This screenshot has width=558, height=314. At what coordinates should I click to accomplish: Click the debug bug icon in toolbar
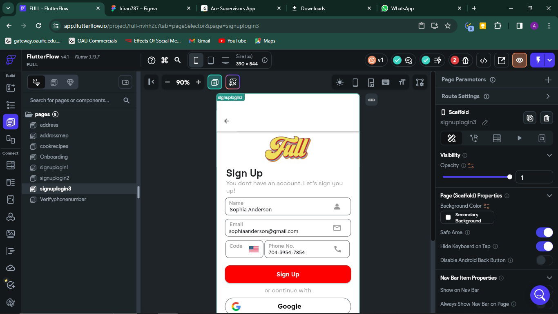click(x=466, y=60)
